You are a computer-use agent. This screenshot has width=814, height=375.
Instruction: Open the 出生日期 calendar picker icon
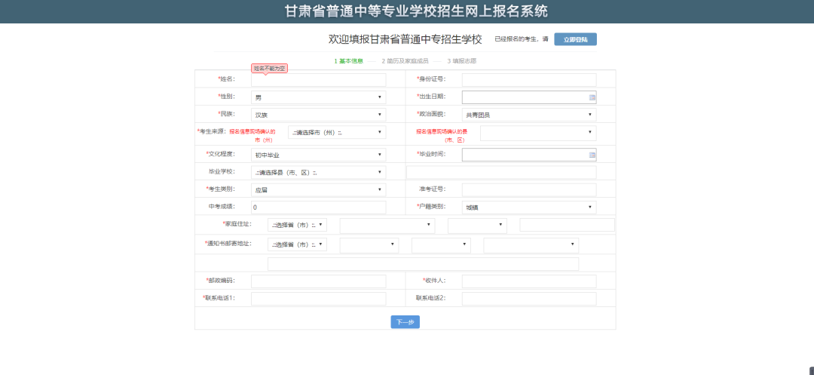pyautogui.click(x=592, y=97)
